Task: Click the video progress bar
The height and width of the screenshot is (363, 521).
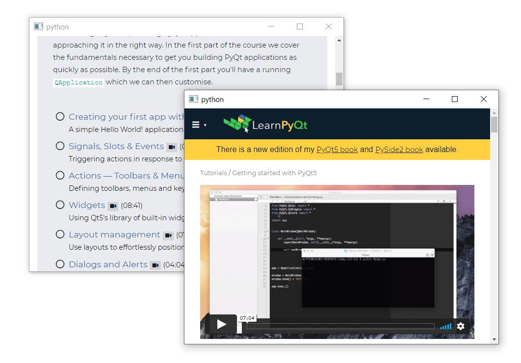Action: [x=341, y=326]
